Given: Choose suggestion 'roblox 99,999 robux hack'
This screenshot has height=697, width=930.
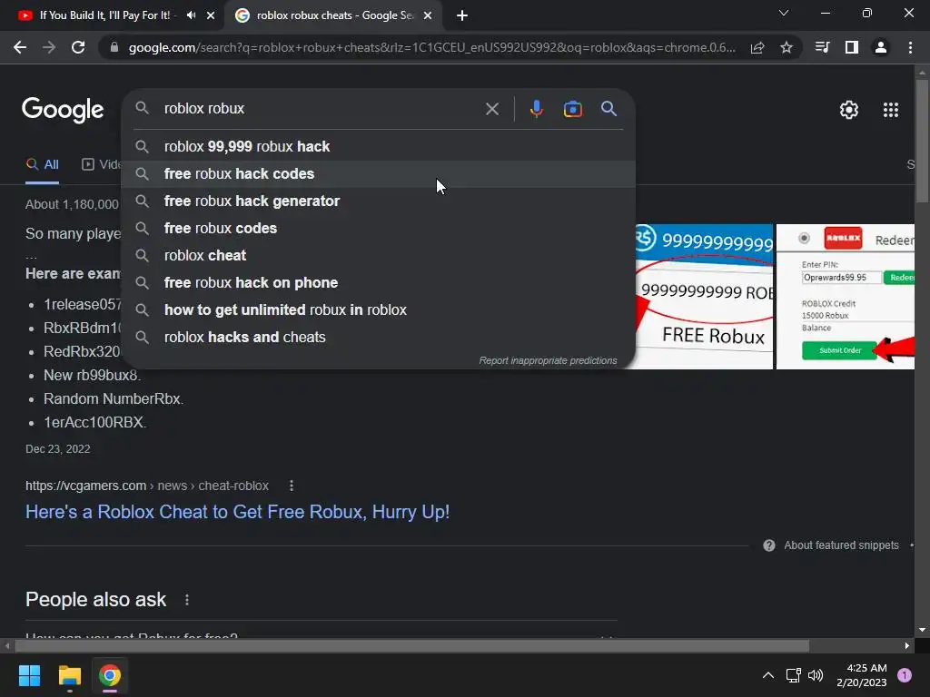Looking at the screenshot, I should (x=378, y=146).
